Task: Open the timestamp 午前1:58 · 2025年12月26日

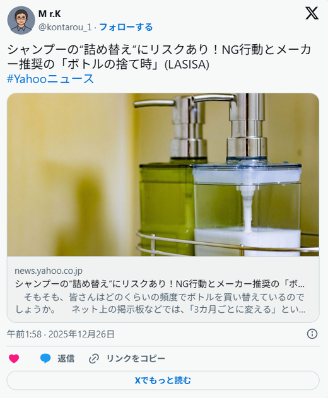Action: coord(61,334)
